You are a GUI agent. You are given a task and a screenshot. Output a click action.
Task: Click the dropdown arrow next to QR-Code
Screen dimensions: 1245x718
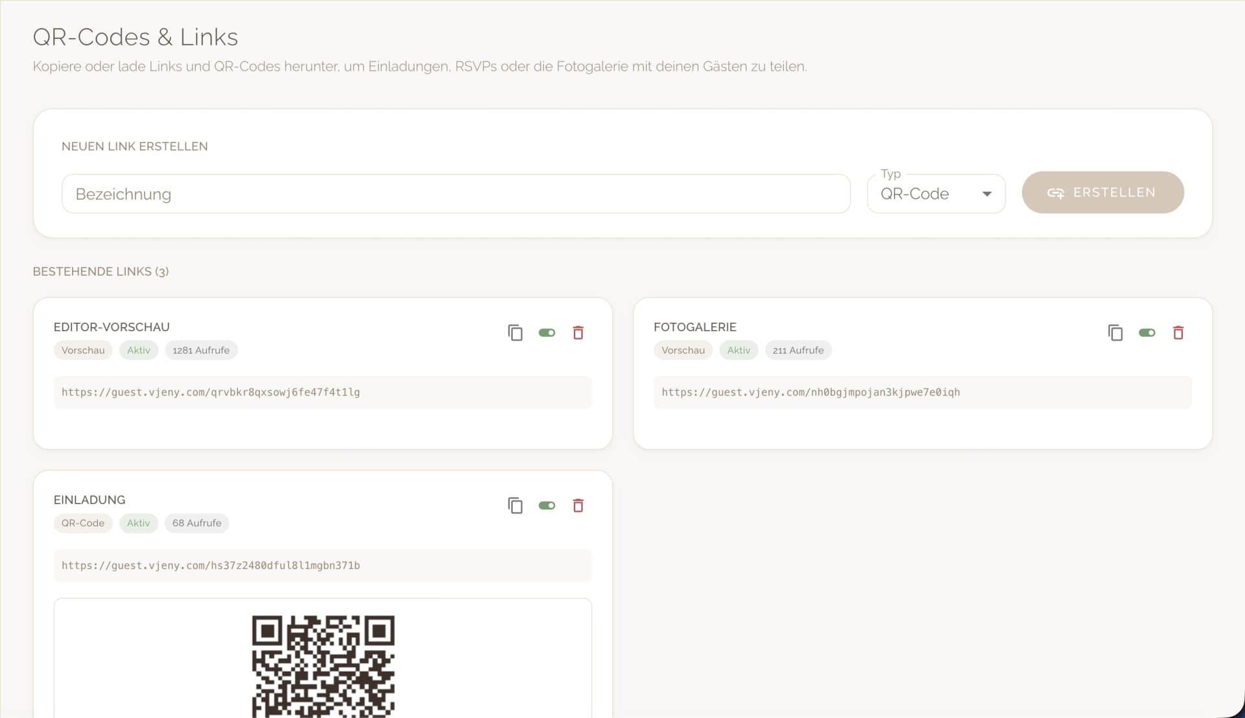987,193
